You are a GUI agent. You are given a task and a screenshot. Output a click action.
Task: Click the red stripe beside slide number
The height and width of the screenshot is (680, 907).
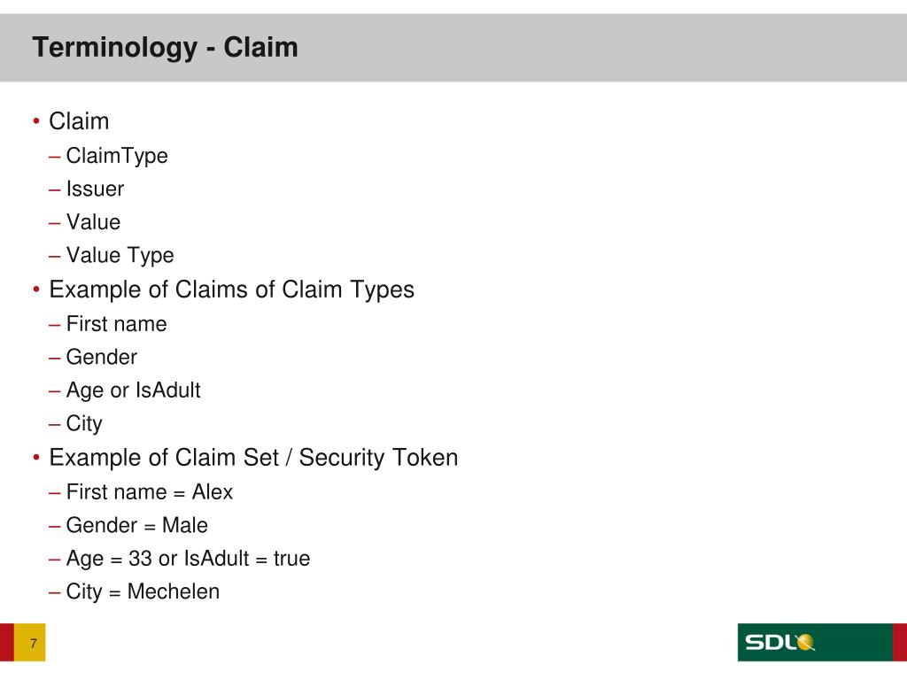click(x=6, y=643)
